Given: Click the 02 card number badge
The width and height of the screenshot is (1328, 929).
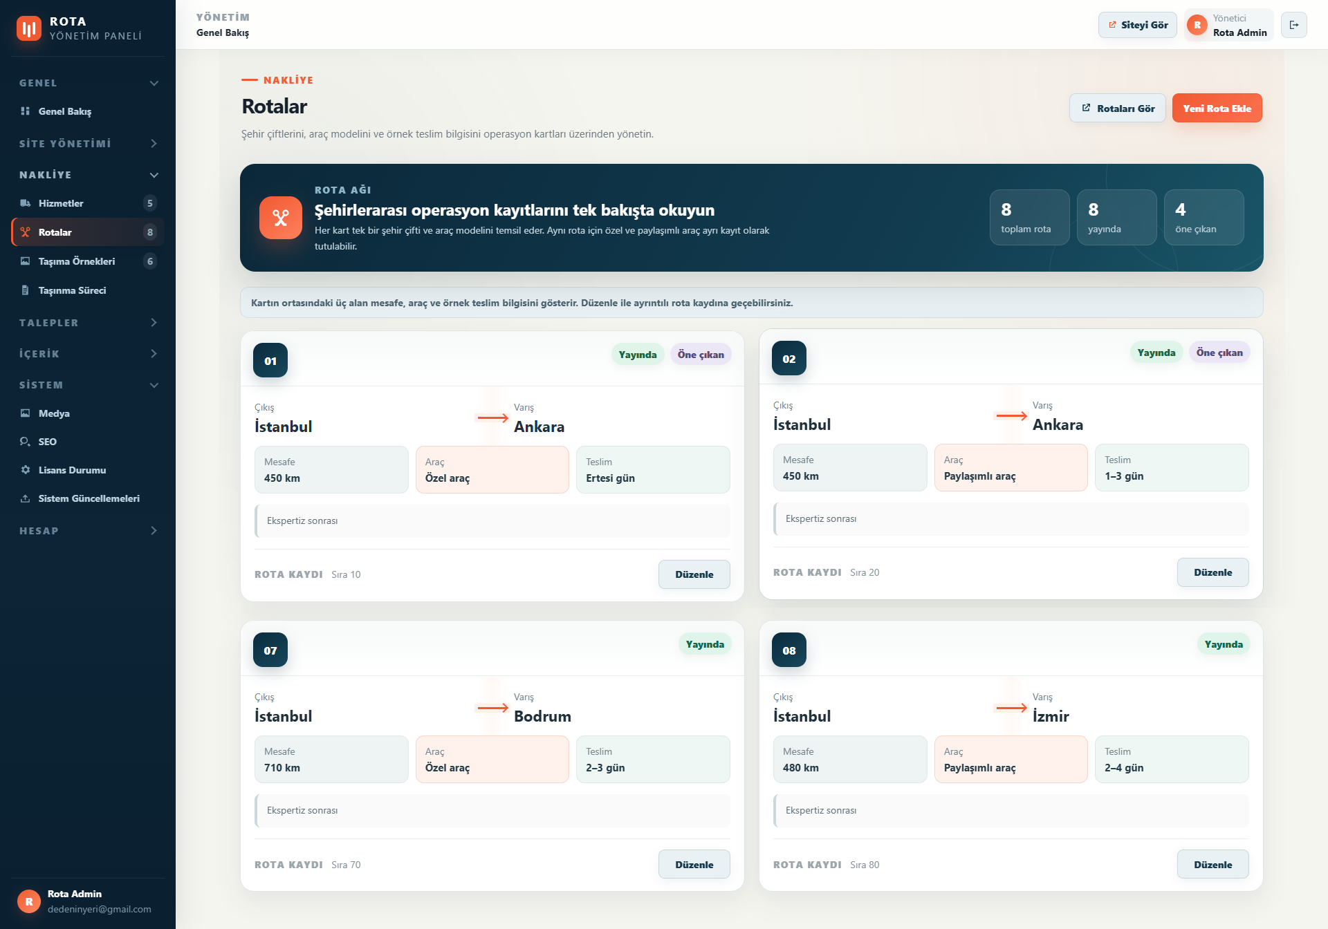Looking at the screenshot, I should click(789, 358).
